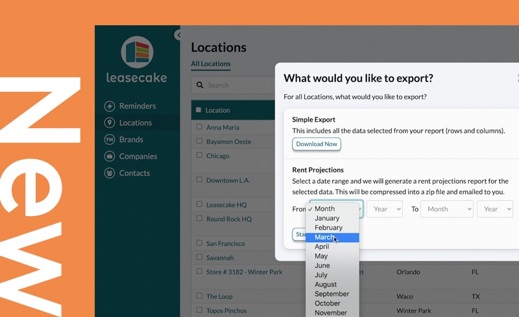519x317 pixels.
Task: Open the To Year dropdown
Action: (495, 209)
